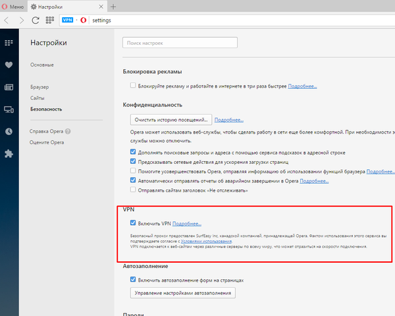The width and height of the screenshot is (395, 316).
Task: Reload the page
Action: pyautogui.click(x=36, y=20)
